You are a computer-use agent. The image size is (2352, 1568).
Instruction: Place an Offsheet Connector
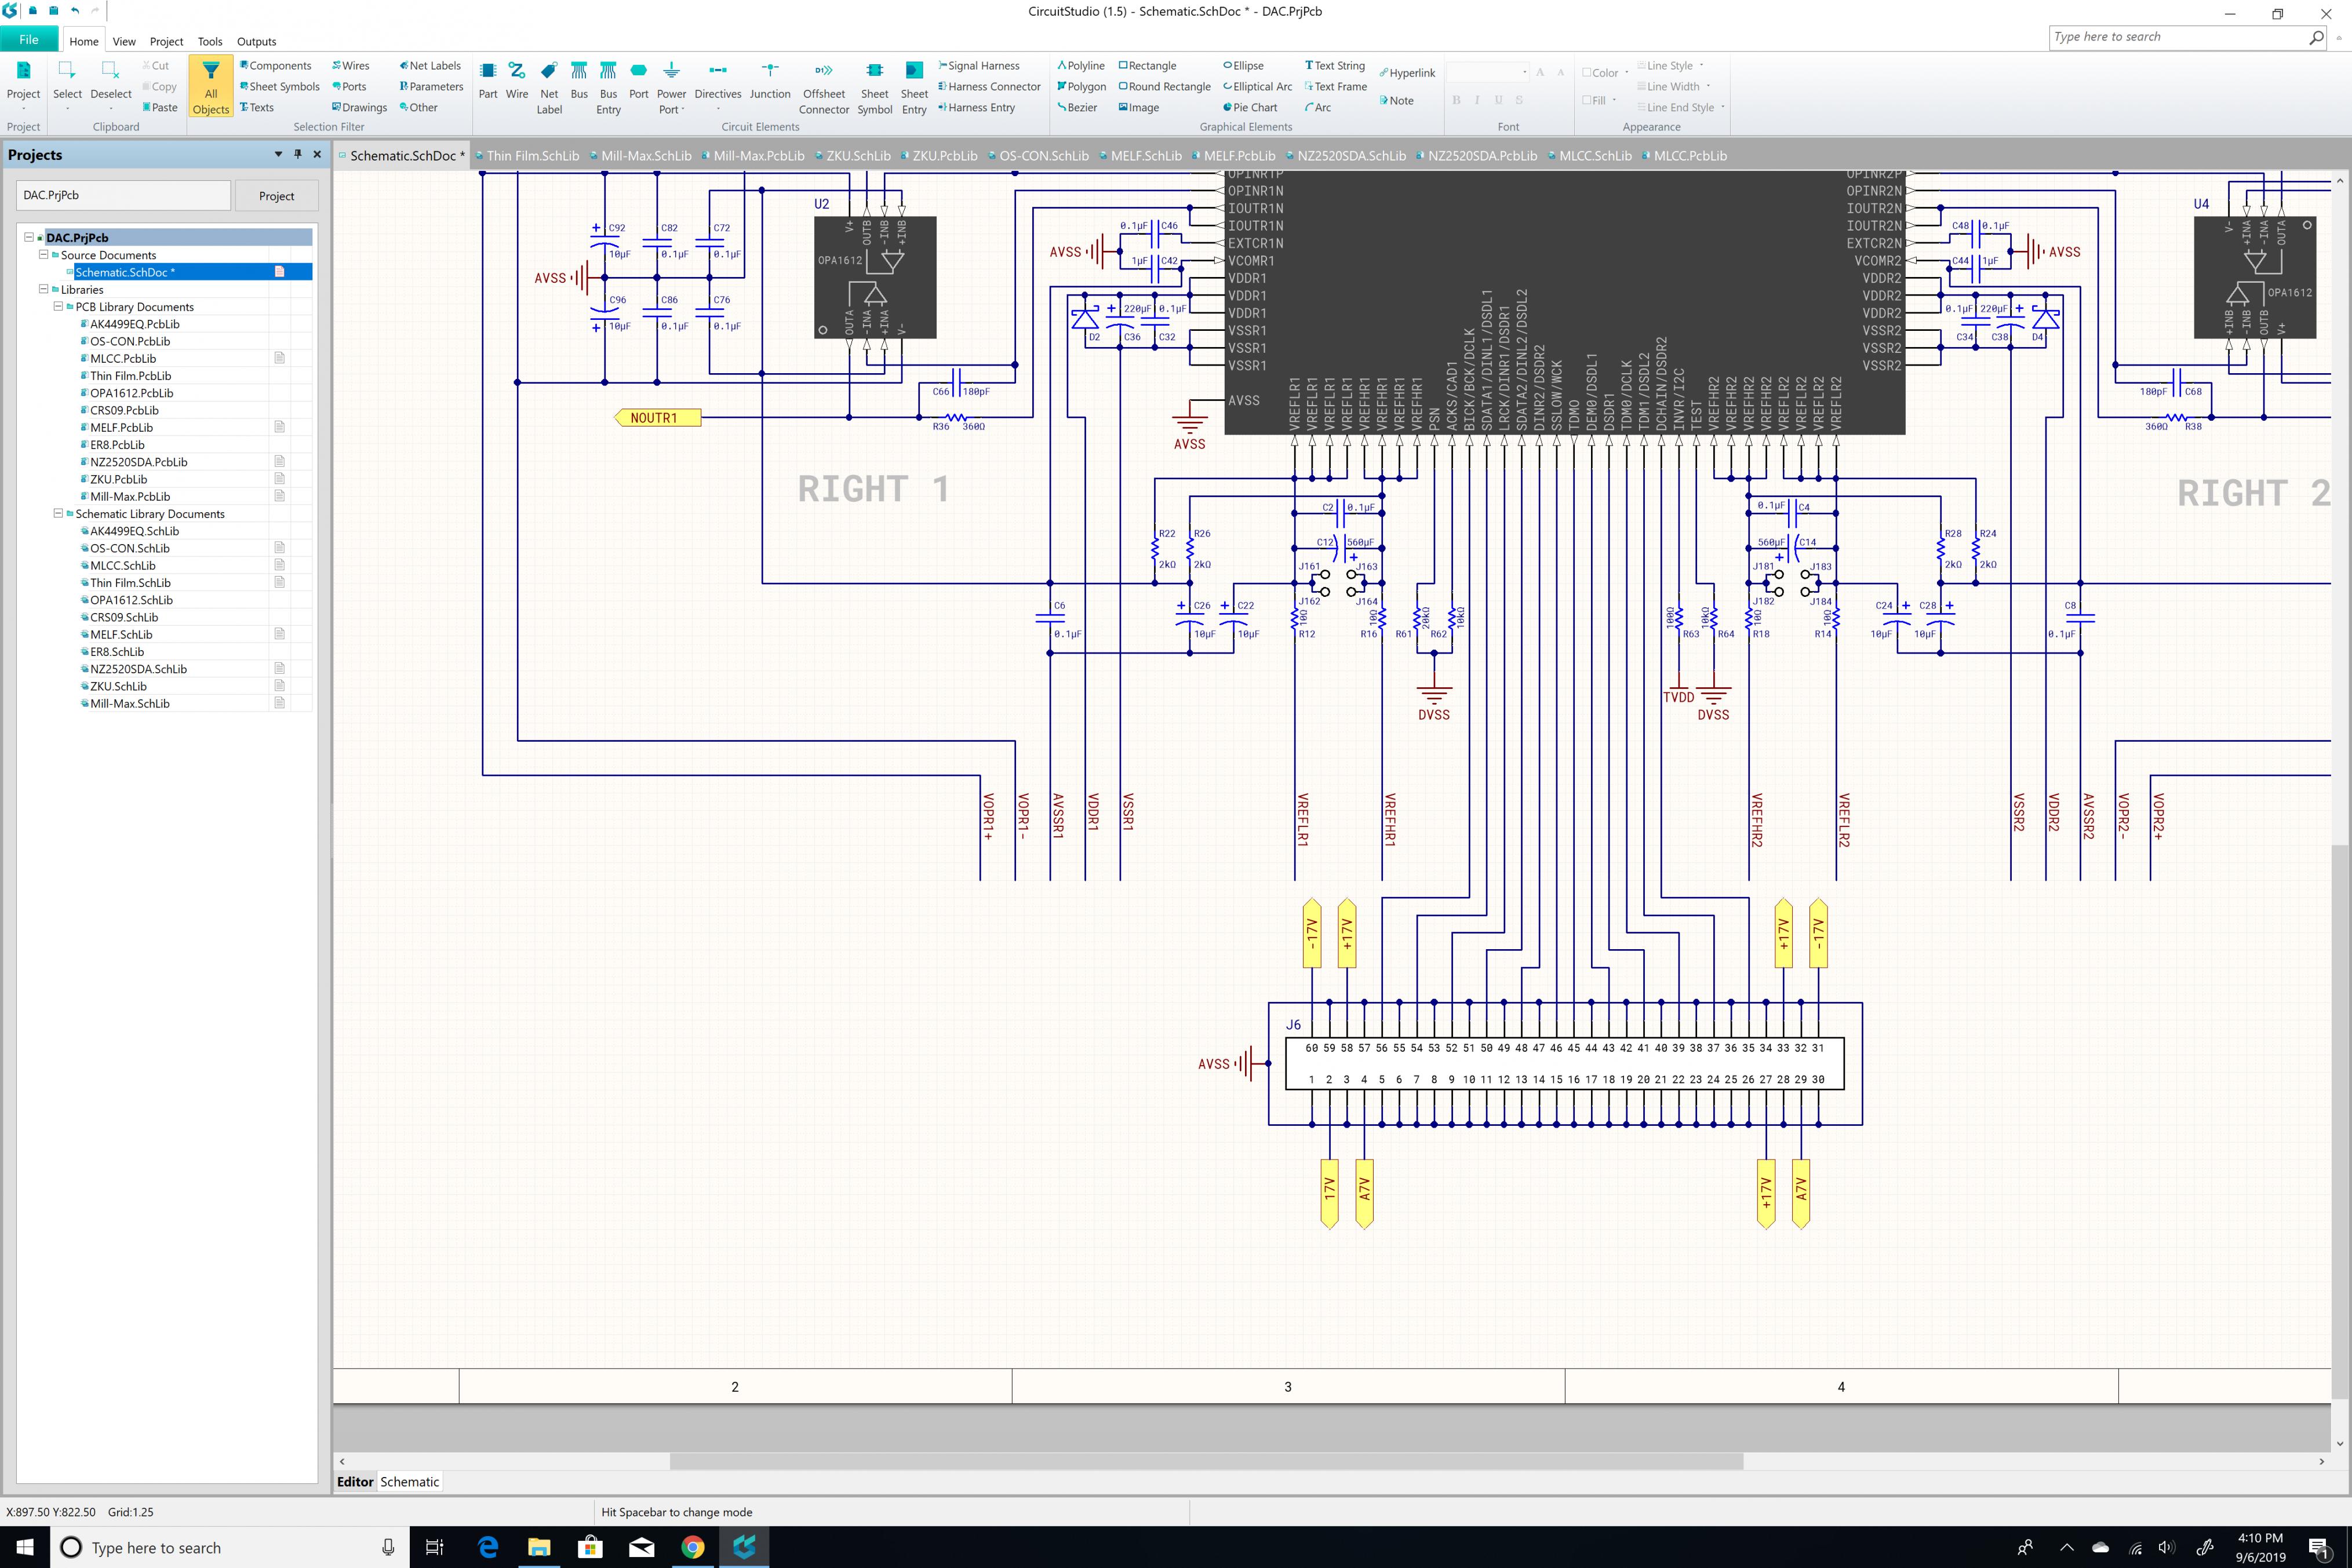[x=824, y=88]
